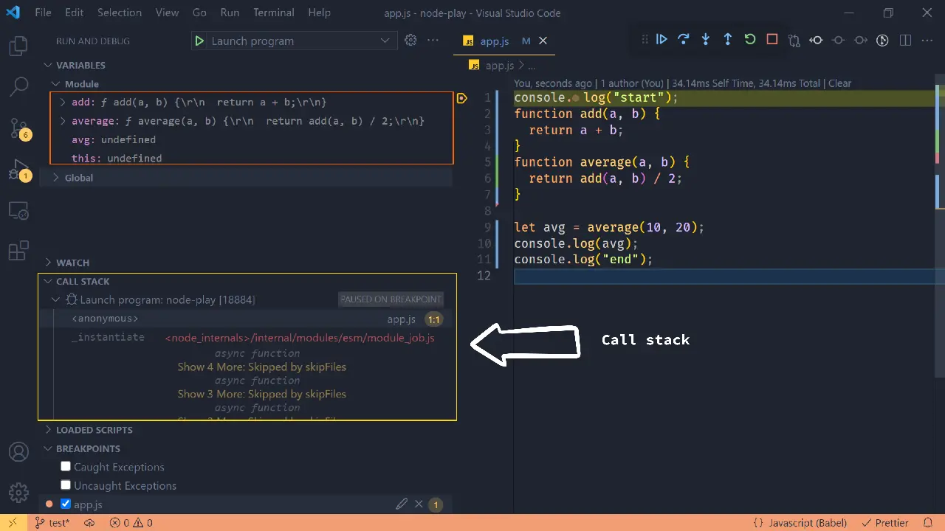
Task: Open launch.json via the gear icon
Action: tap(411, 41)
